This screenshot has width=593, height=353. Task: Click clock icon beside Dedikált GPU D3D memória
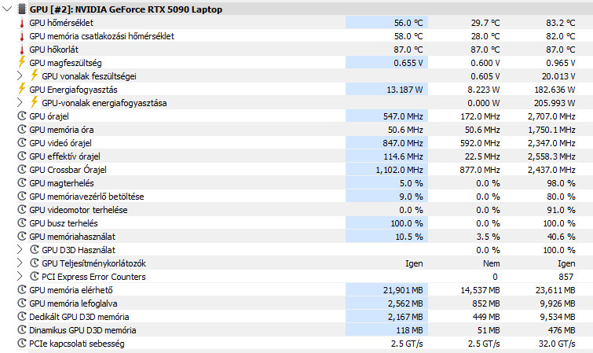(x=22, y=316)
